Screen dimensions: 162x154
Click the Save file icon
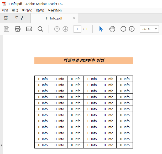tap(7, 29)
